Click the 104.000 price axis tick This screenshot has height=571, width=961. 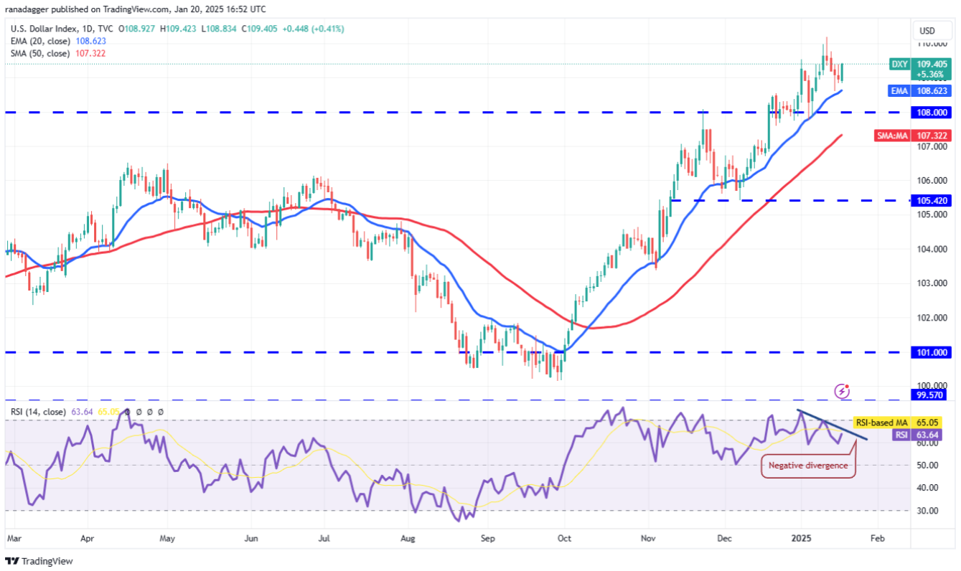(931, 249)
